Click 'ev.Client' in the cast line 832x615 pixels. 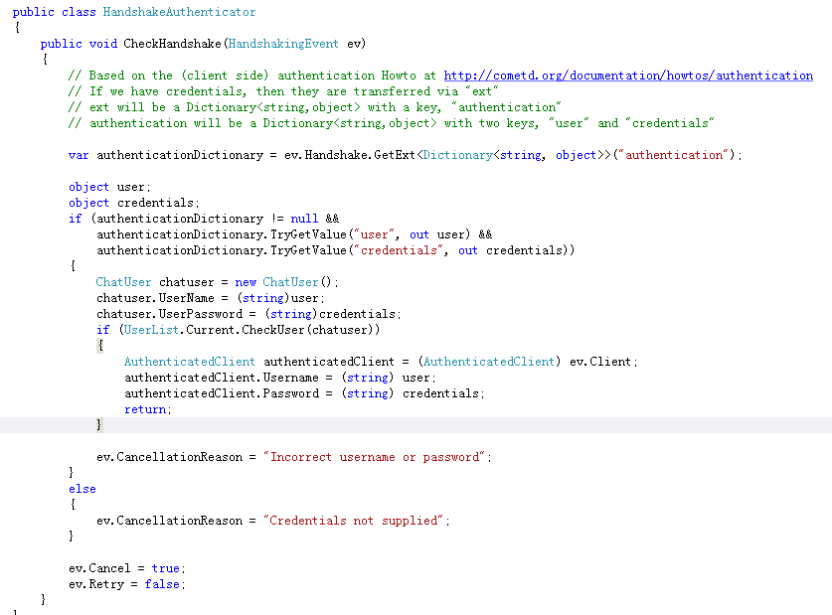(600, 362)
